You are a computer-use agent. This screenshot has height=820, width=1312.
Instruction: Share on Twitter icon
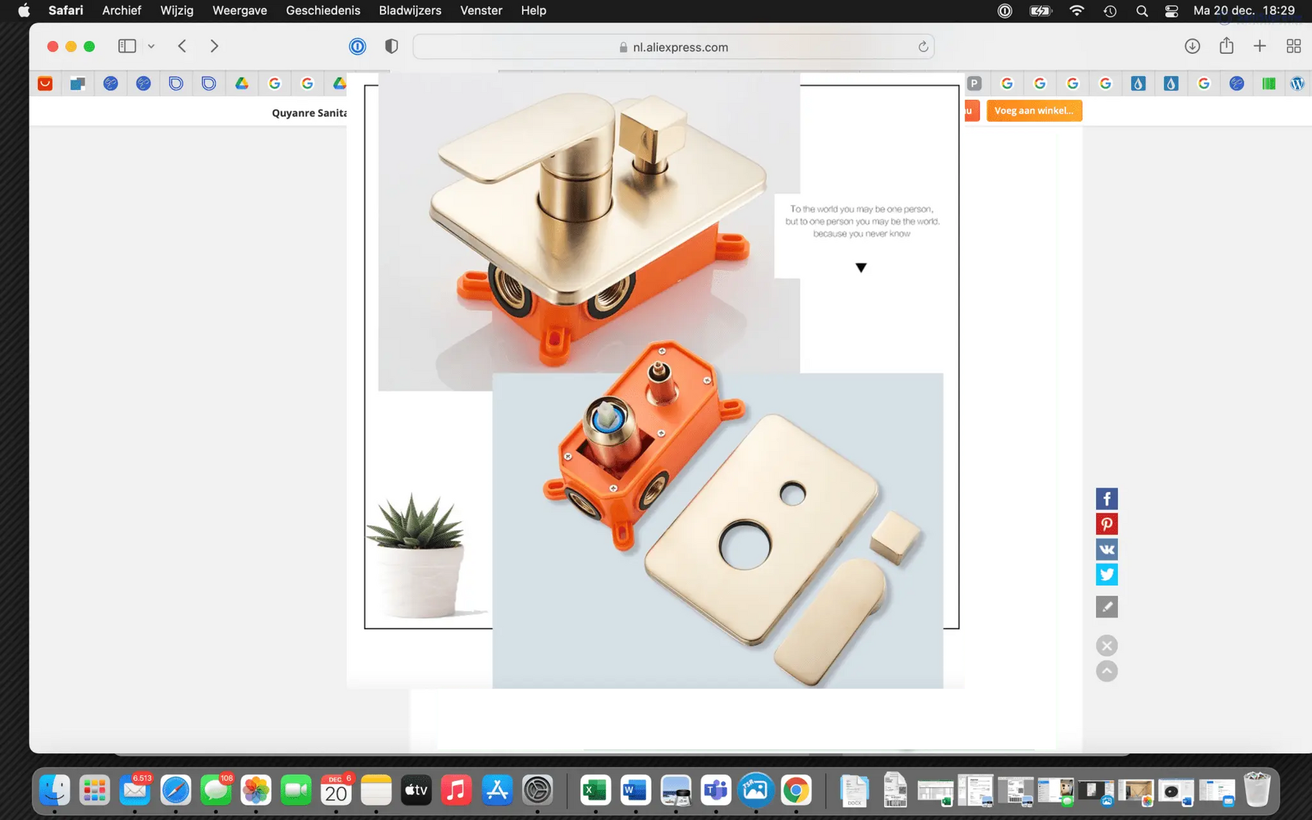1106,575
